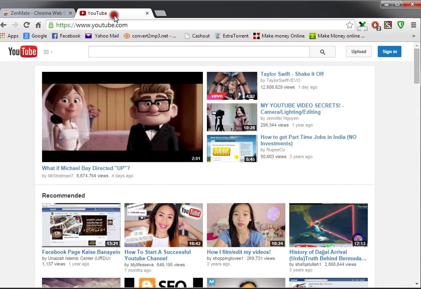Click the Upload button

pyautogui.click(x=359, y=51)
